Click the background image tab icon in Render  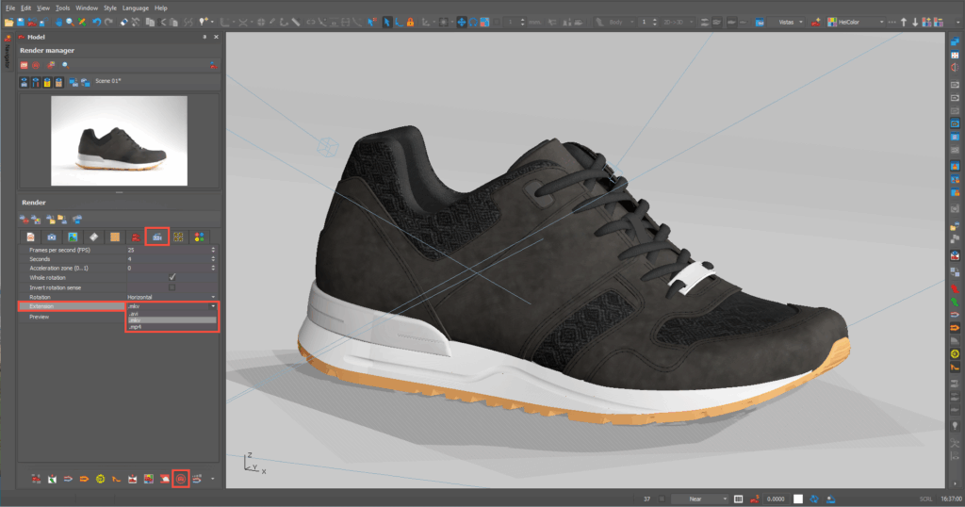click(73, 236)
